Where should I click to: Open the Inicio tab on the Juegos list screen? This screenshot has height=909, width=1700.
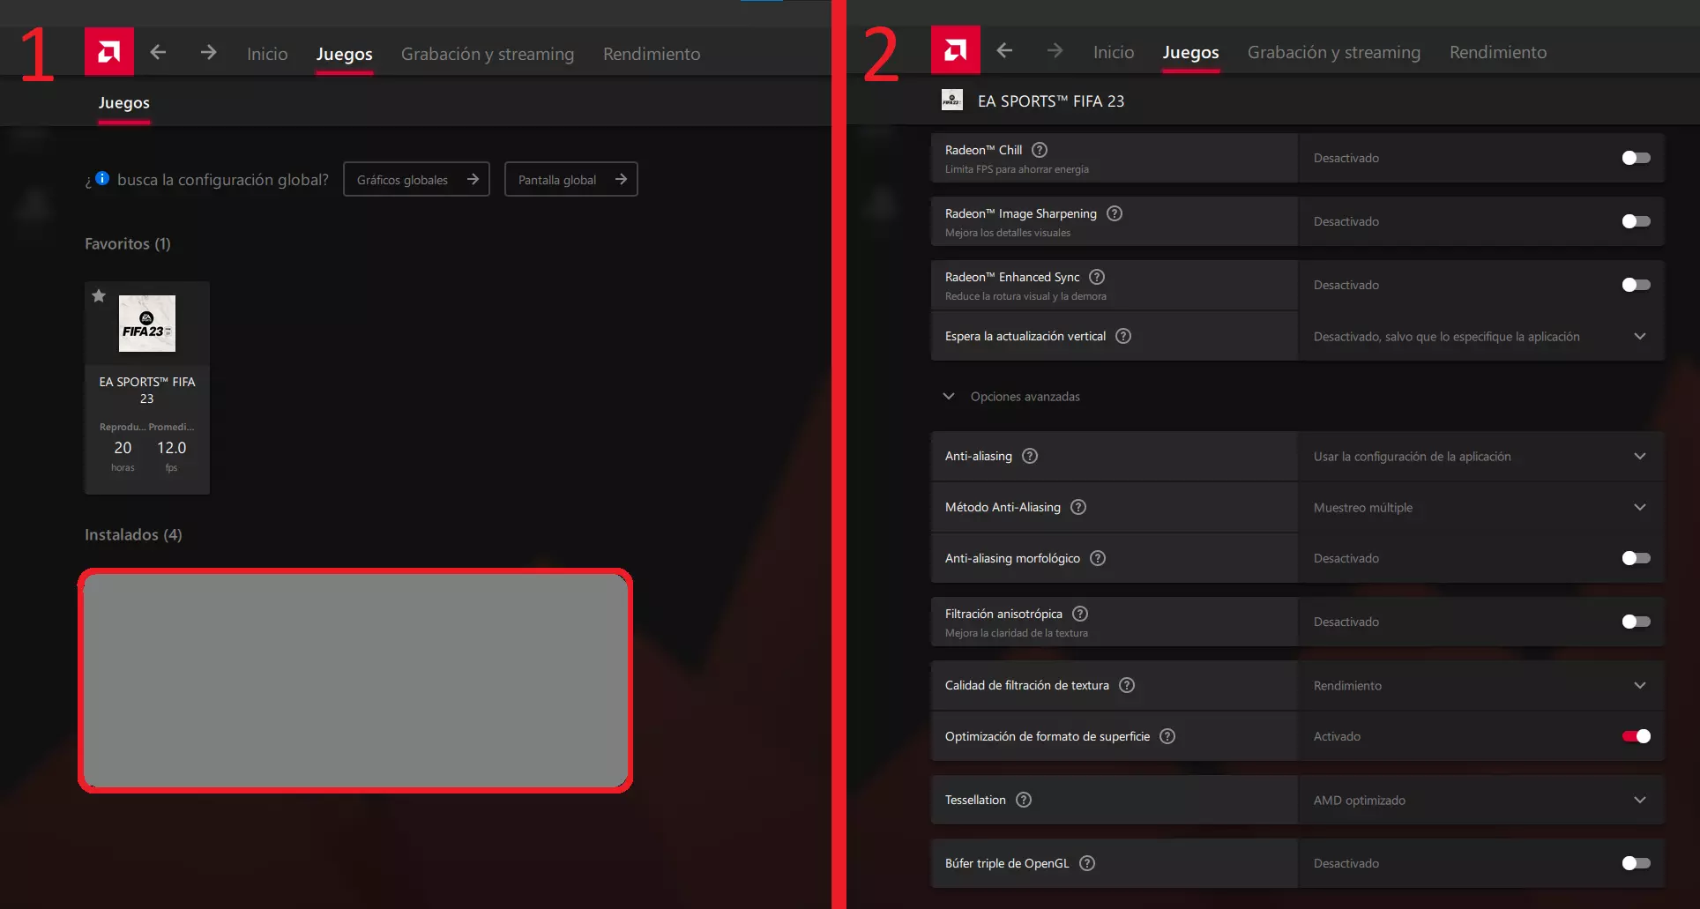point(267,54)
